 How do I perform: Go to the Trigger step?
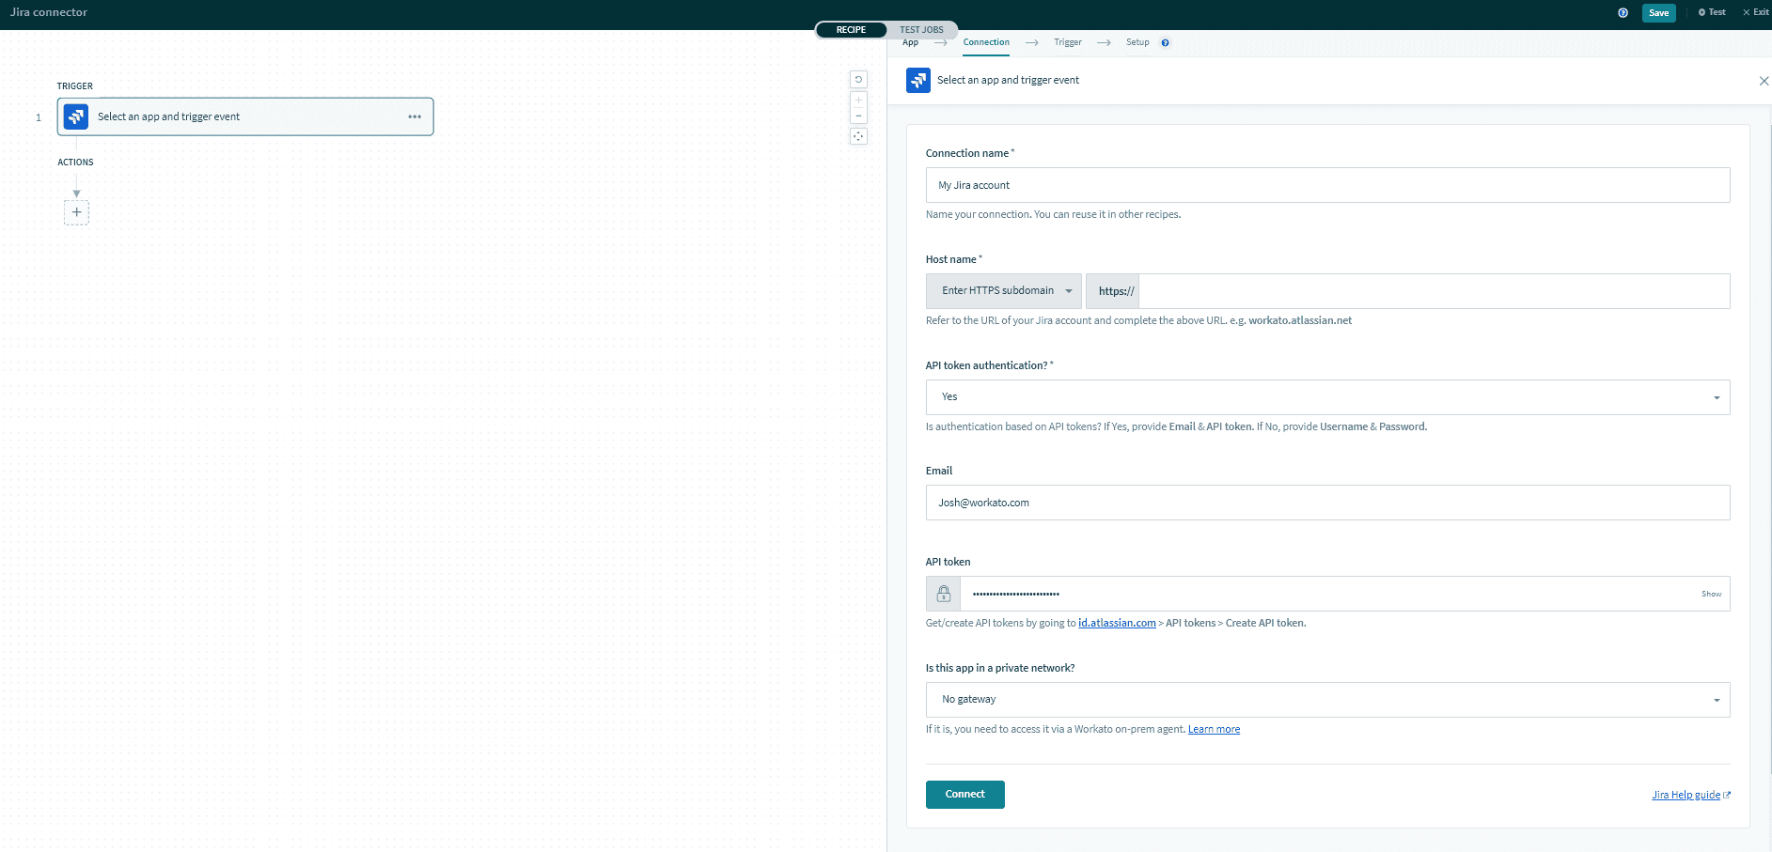(x=1067, y=42)
